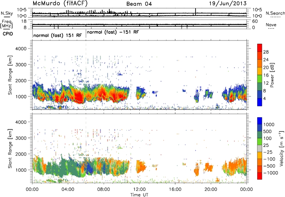The height and width of the screenshot is (197, 285).
Task: Click the 04:00 time axis tick label
Action: click(68, 190)
